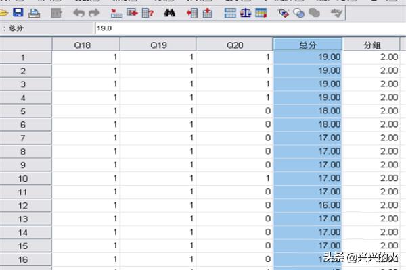Click the Undo arrow icon
The height and width of the screenshot is (270, 406).
pyautogui.click(x=78, y=13)
